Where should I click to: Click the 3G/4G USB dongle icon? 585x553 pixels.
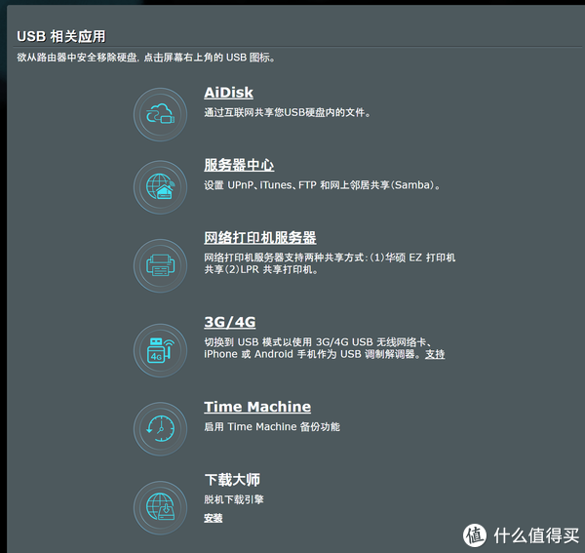point(161,350)
